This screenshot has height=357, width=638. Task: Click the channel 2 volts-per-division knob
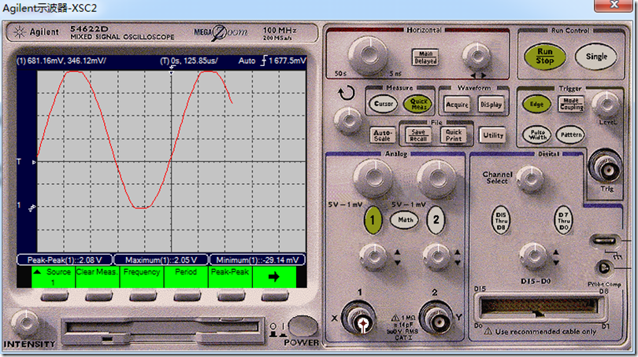[437, 178]
